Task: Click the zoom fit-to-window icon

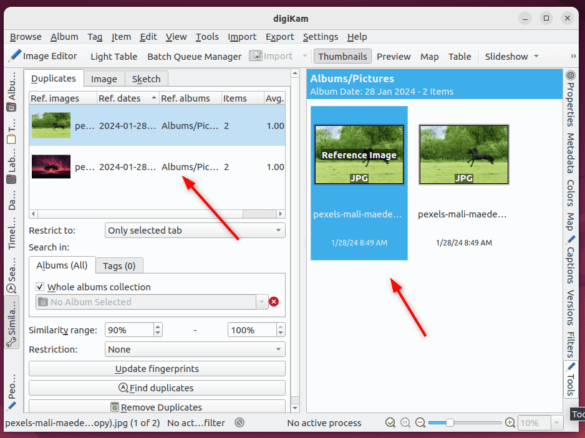Action: tap(390, 422)
